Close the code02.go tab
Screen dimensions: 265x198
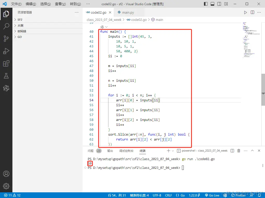[110, 12]
